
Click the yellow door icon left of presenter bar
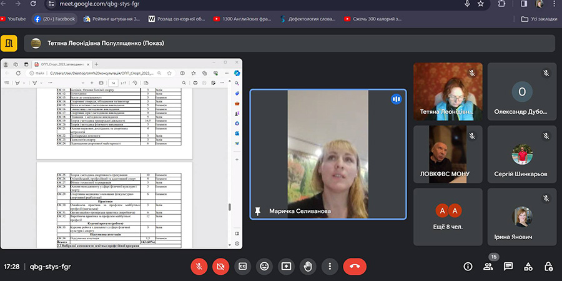click(x=9, y=43)
